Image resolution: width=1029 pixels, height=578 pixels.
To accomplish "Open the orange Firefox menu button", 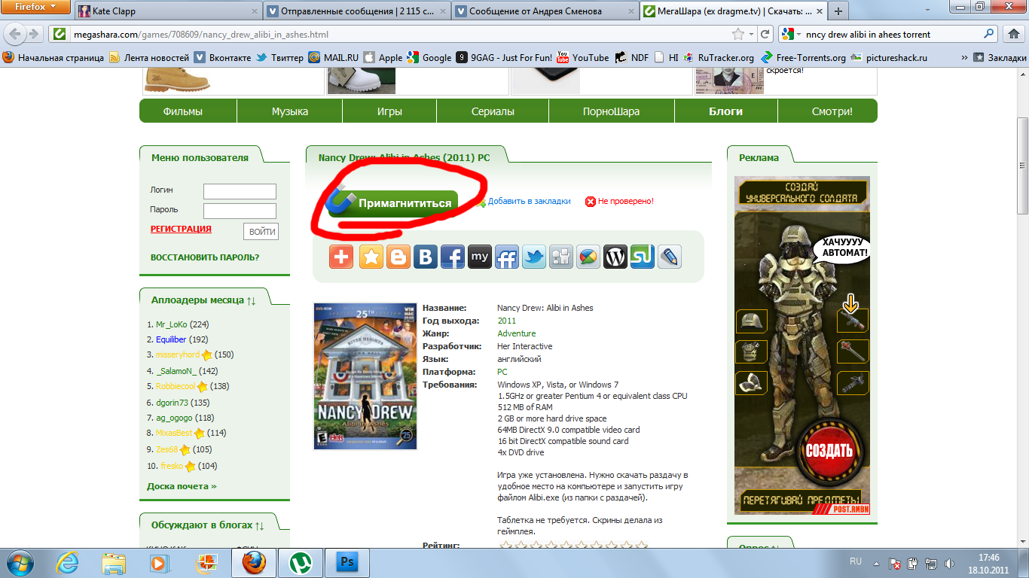I will click(36, 7).
